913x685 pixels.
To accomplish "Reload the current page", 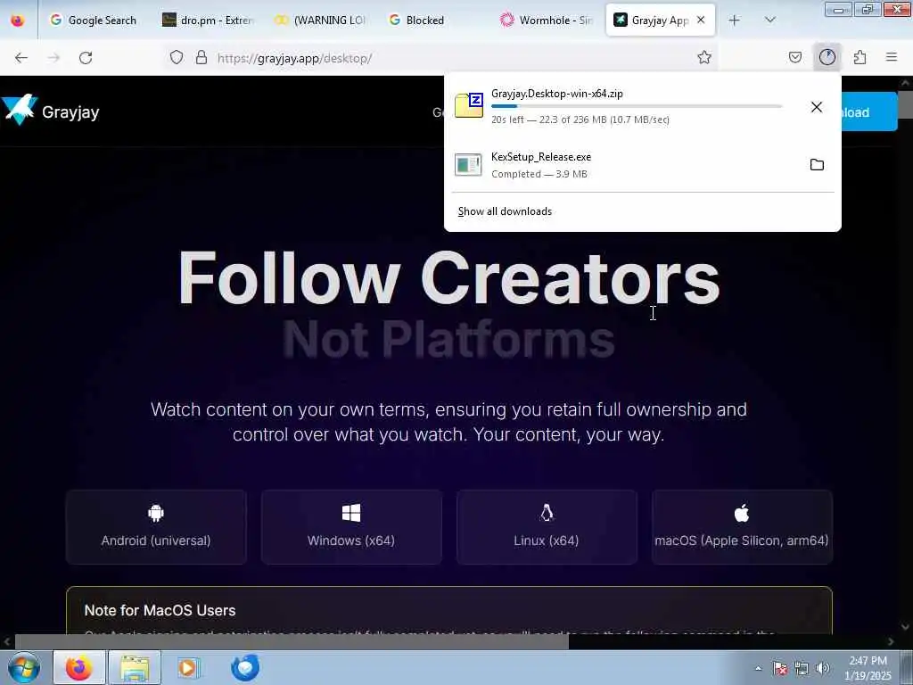I will click(x=86, y=58).
